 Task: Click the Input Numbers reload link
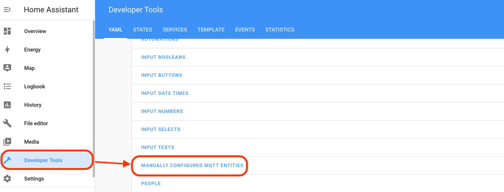pos(162,111)
